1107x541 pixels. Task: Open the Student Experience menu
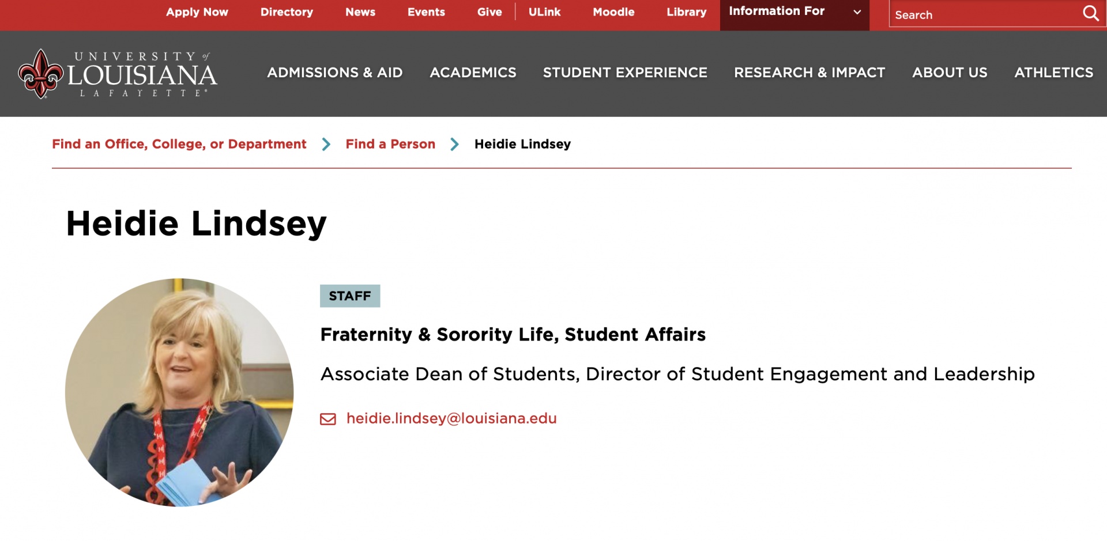click(625, 73)
